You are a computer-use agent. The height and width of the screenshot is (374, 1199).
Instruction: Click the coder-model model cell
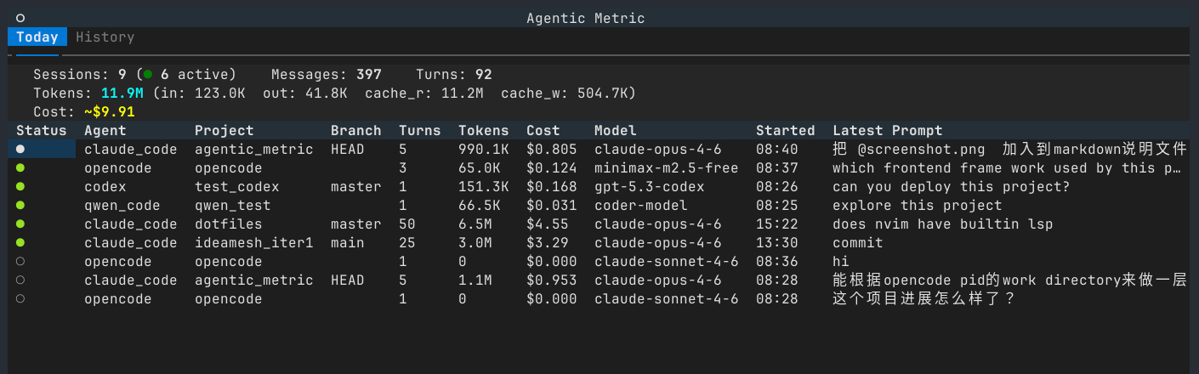641,205
